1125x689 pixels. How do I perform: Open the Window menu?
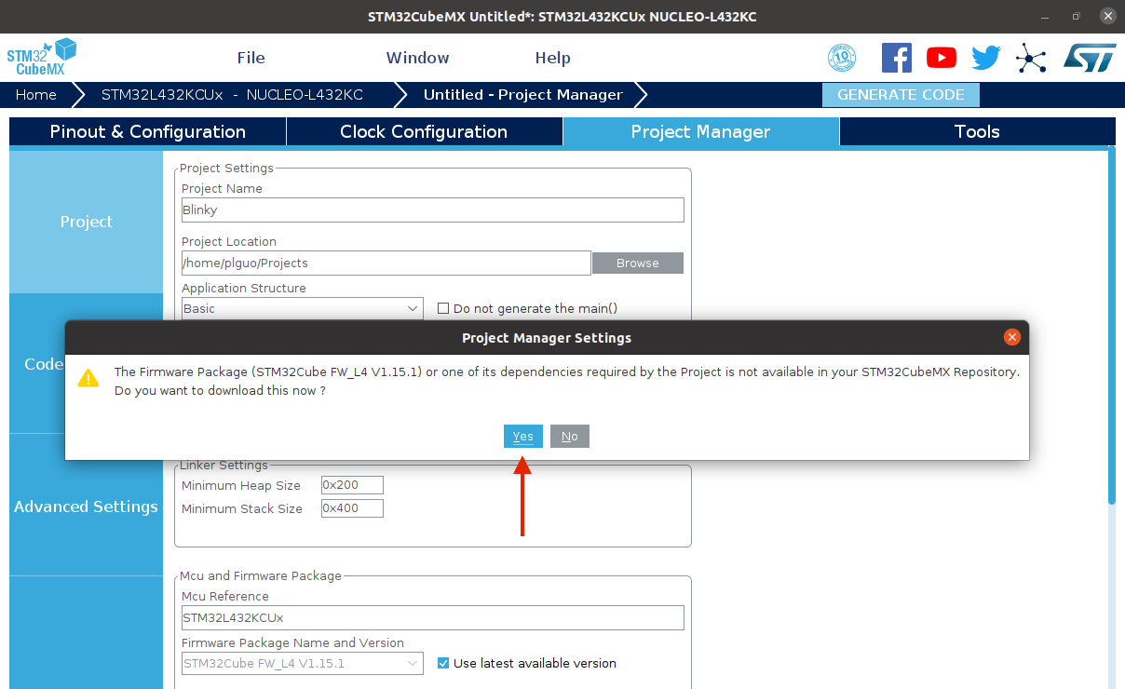coord(417,57)
